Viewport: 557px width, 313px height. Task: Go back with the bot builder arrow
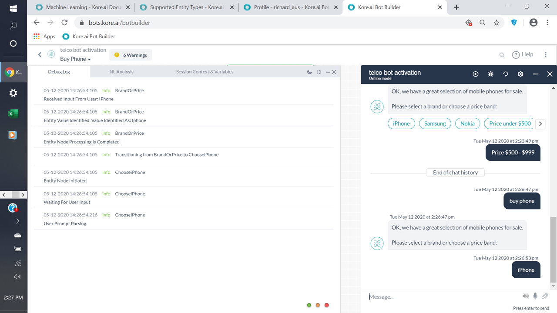(x=40, y=54)
